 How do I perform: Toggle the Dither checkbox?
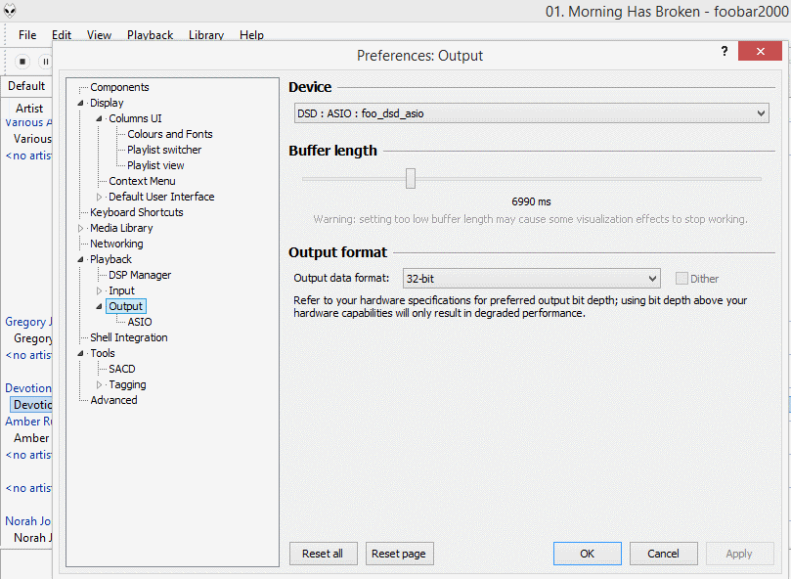point(681,279)
